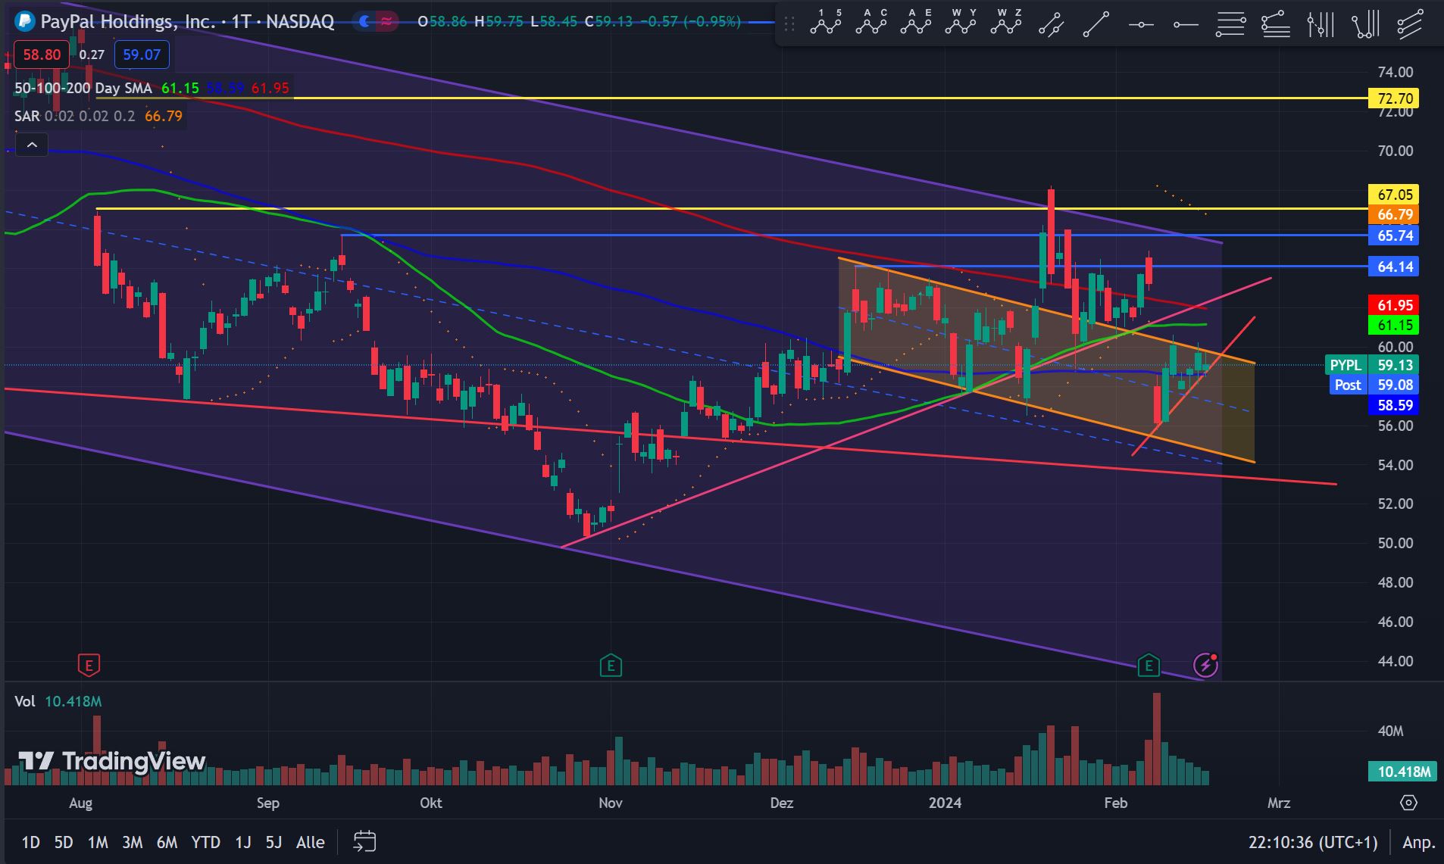Click the Post 59.08 post-market price label
Screen dimensions: 1444x864
click(x=1376, y=385)
